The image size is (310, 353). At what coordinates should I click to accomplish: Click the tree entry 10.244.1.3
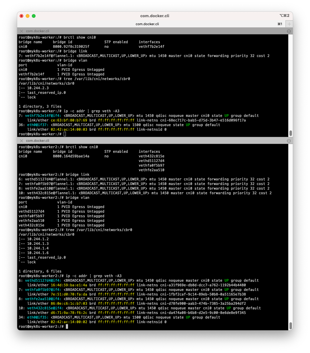(38, 244)
